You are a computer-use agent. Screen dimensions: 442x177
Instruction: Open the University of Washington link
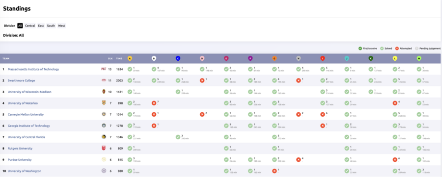tap(25, 171)
